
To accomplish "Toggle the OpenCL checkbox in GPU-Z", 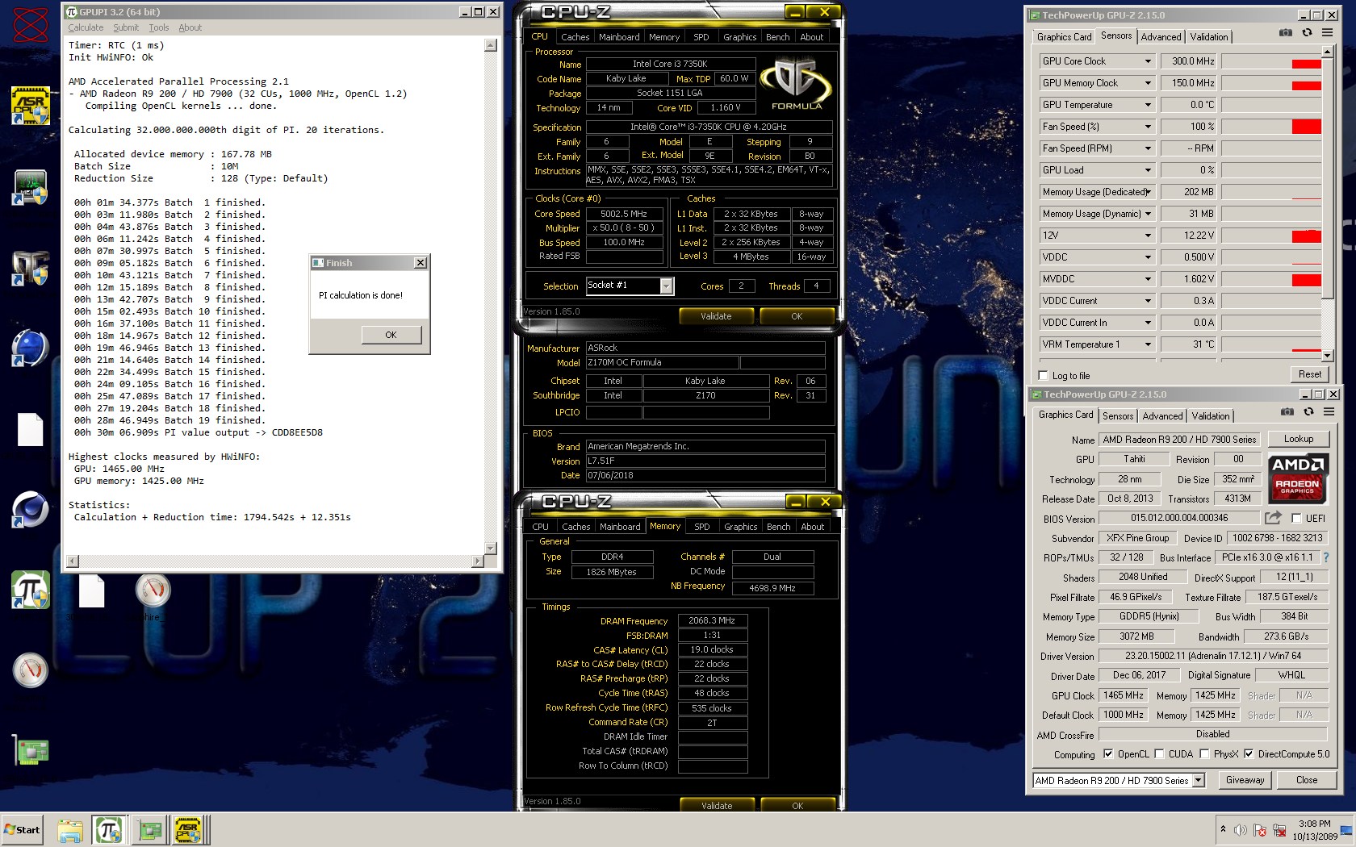I will pos(1108,754).
